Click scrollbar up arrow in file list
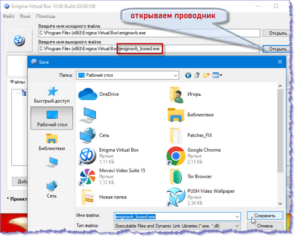 click(280, 86)
